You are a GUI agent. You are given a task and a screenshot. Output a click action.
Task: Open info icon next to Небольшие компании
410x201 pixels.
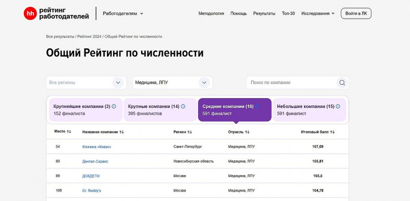[x=338, y=106]
